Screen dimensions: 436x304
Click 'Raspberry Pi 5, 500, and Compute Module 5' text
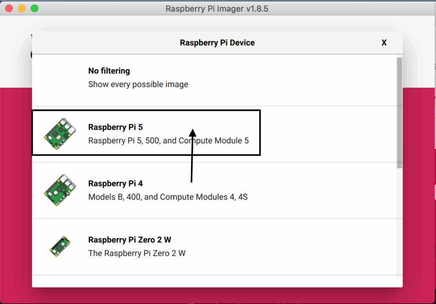(169, 141)
